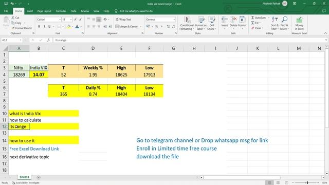Open the Calibri font name dropdown
Image resolution: width=329 pixels, height=185 pixels.
(60, 20)
